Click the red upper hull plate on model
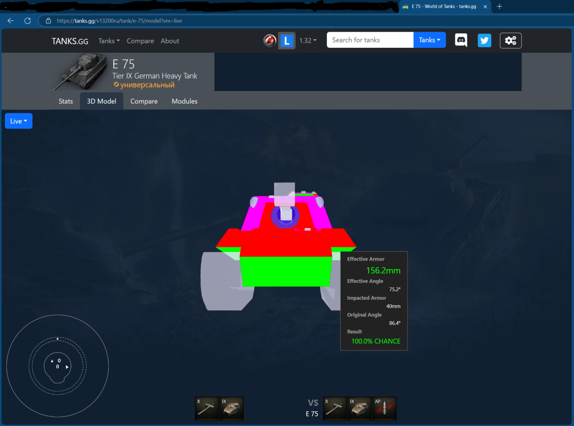 [286, 242]
